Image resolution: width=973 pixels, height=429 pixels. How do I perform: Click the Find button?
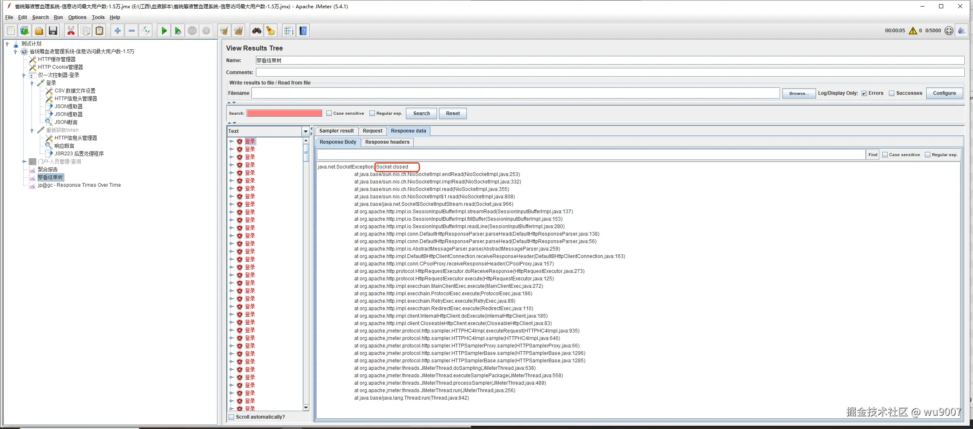coord(873,155)
